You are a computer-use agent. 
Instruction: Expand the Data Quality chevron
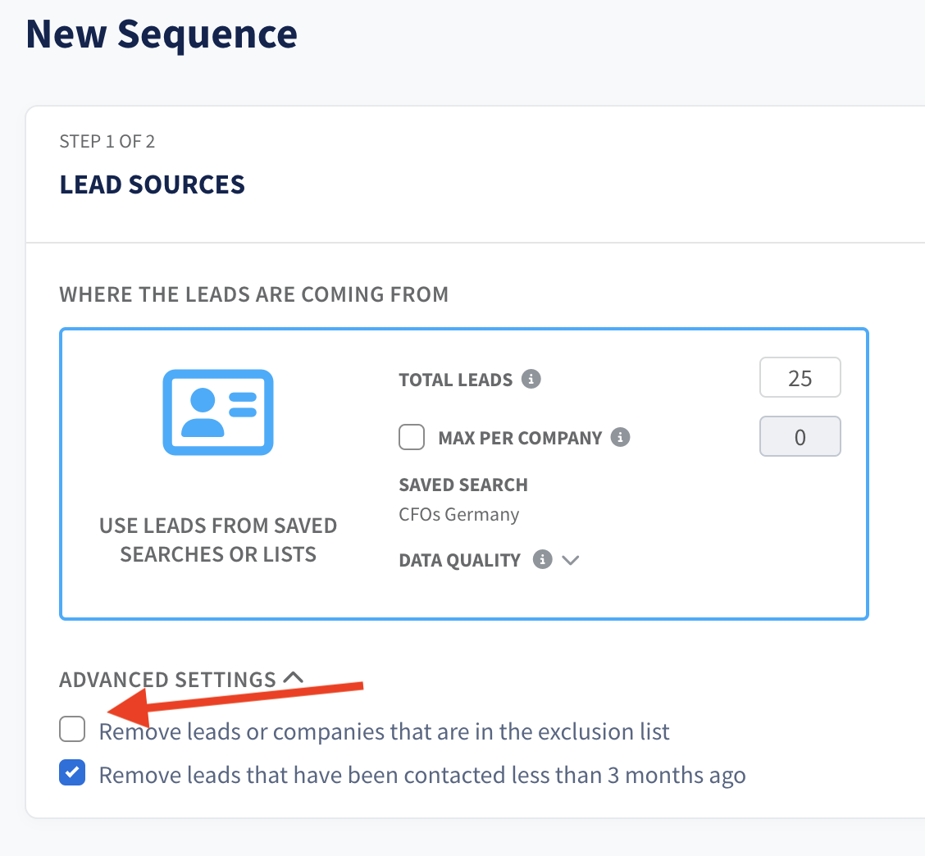571,560
